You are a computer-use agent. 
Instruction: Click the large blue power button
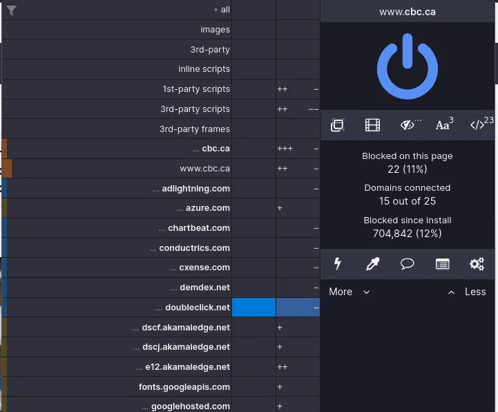point(407,66)
